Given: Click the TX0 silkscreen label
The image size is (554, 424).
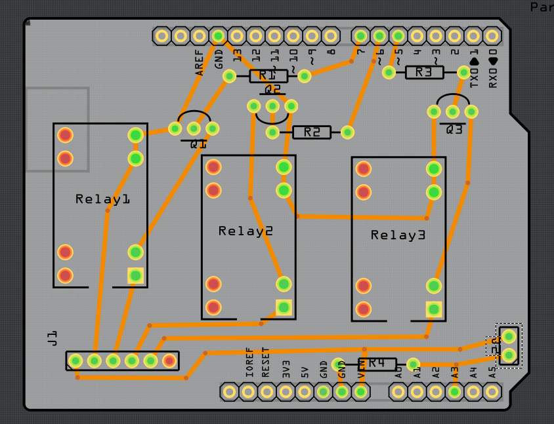Looking at the screenshot, I should click(474, 78).
